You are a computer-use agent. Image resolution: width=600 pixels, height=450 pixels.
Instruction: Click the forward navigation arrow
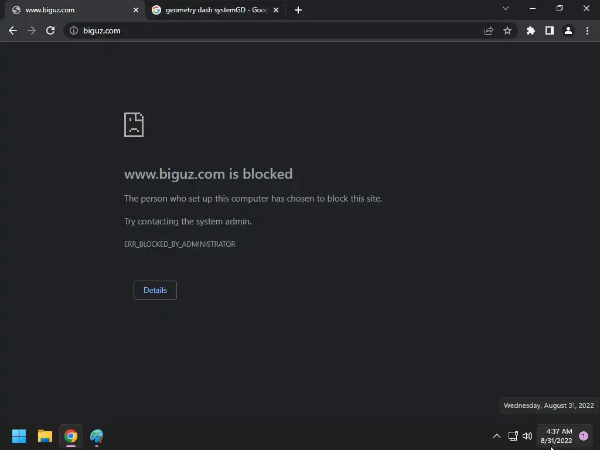point(32,30)
